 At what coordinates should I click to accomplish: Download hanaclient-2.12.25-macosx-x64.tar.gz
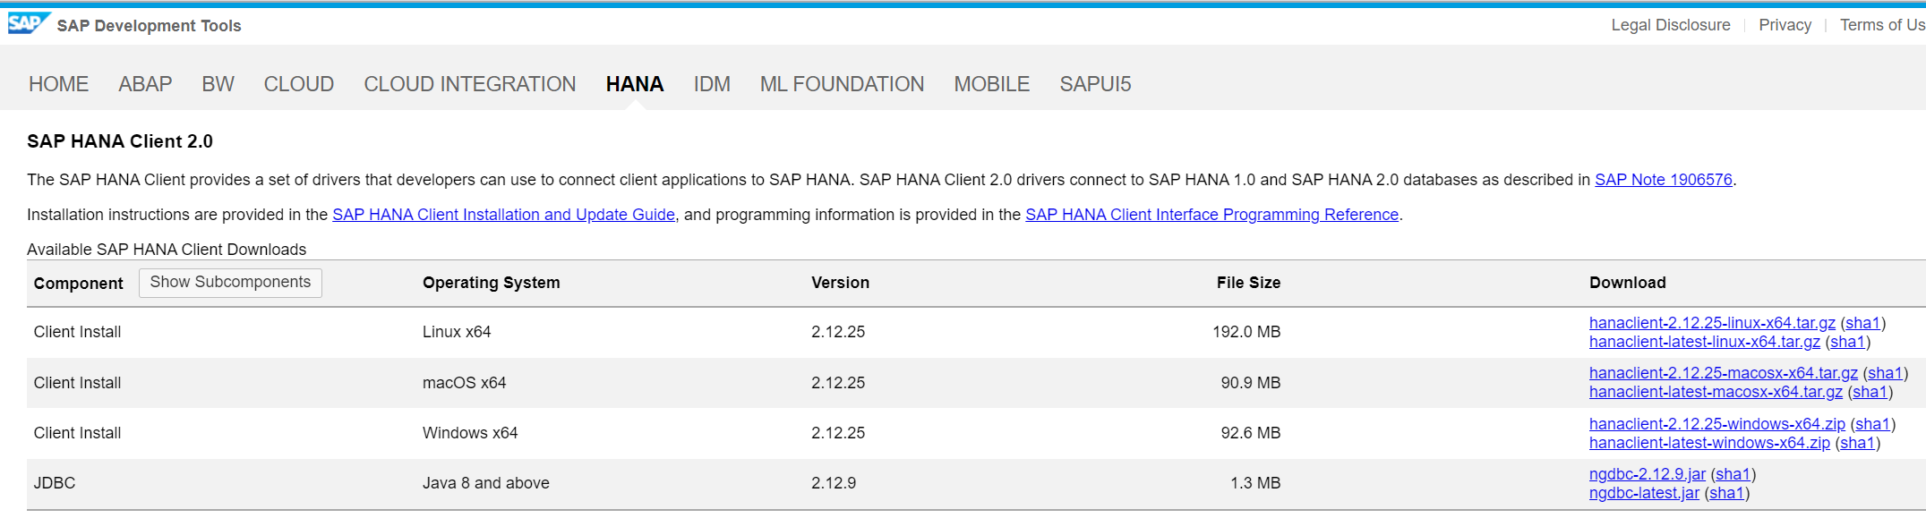point(1724,373)
